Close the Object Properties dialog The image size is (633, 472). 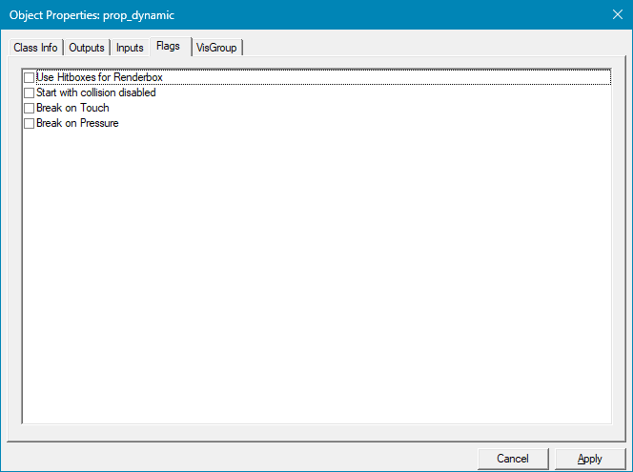point(615,15)
